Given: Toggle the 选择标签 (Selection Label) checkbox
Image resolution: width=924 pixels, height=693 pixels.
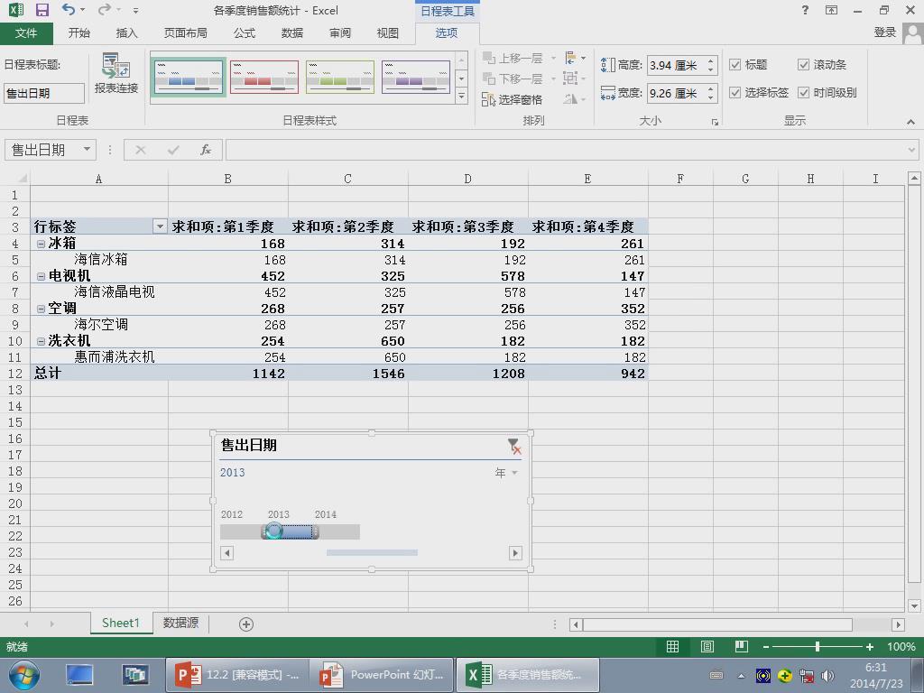Looking at the screenshot, I should [x=735, y=93].
